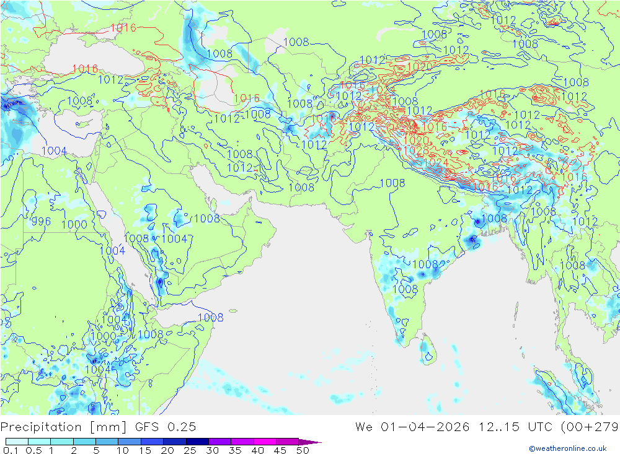The width and height of the screenshot is (620, 454).
Task: Click the '996' isobar label
Action: [x=41, y=221]
